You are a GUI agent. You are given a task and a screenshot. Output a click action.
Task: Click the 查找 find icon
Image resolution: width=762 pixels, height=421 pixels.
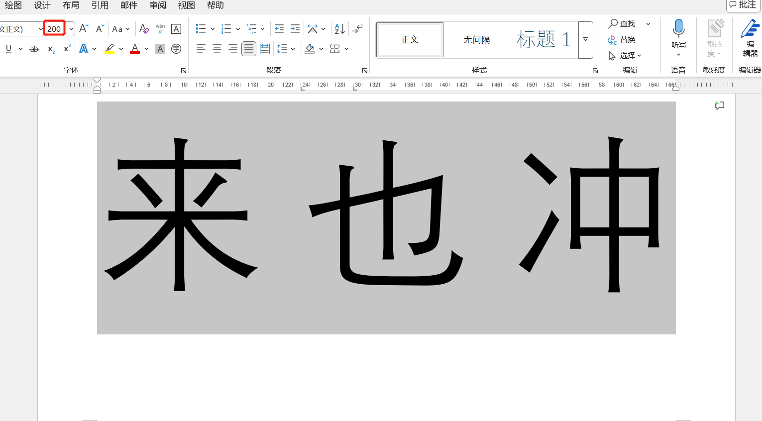tap(613, 23)
